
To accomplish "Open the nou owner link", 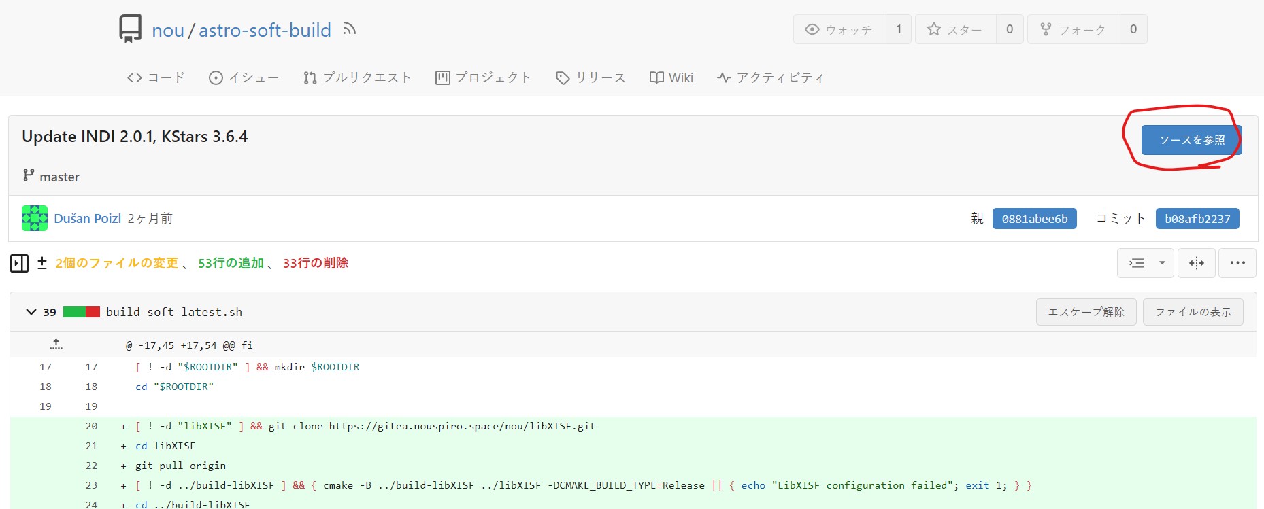I will click(x=168, y=31).
